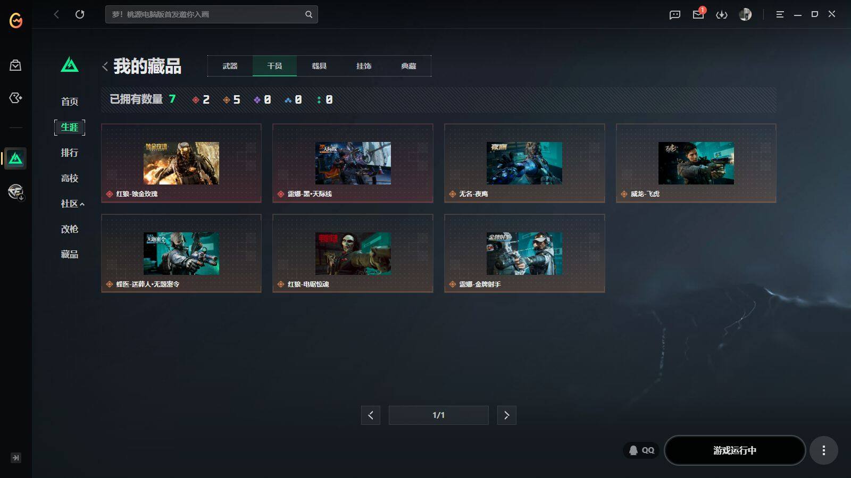The height and width of the screenshot is (478, 851).
Task: Expand the 社区 submenu
Action: point(72,204)
